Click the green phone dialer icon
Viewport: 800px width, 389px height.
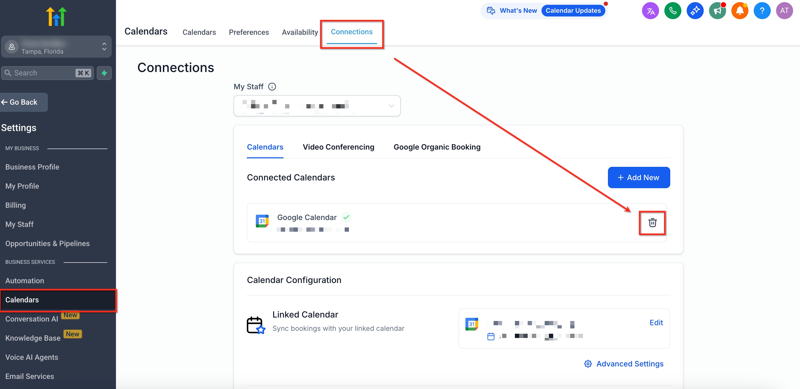coord(673,11)
